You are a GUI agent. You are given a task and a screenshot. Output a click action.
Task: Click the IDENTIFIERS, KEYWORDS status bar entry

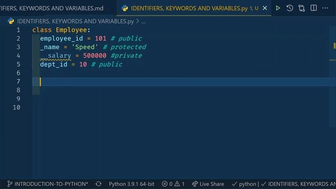point(298,184)
